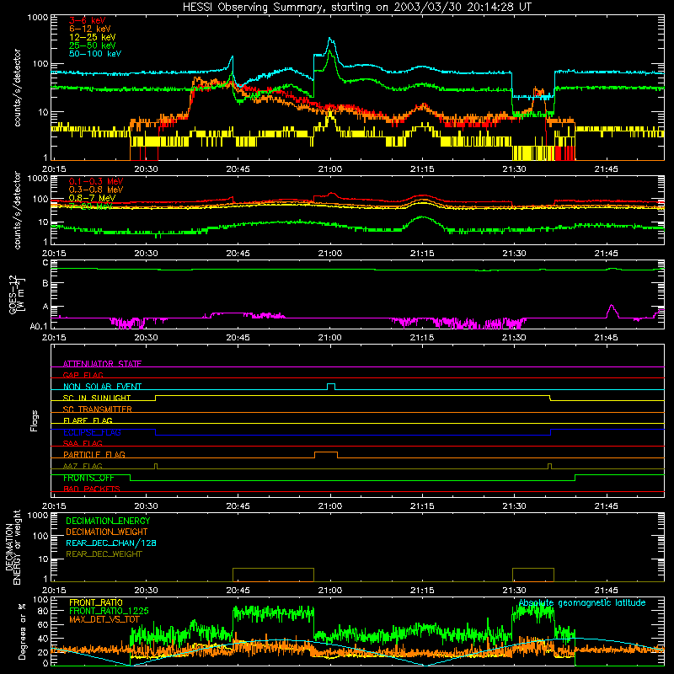Click the green FRONT_RATIO_1225 legend label
This screenshot has height=674, width=674.
[109, 611]
